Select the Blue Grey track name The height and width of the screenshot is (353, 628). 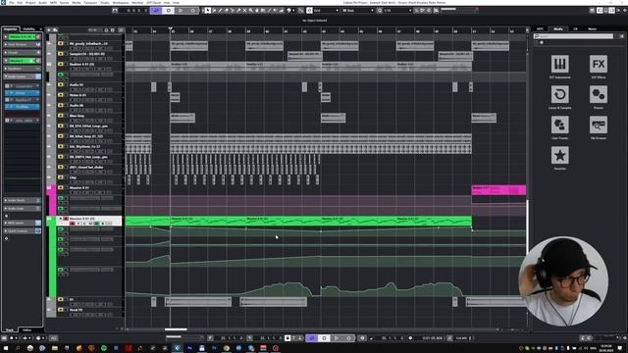coord(77,116)
